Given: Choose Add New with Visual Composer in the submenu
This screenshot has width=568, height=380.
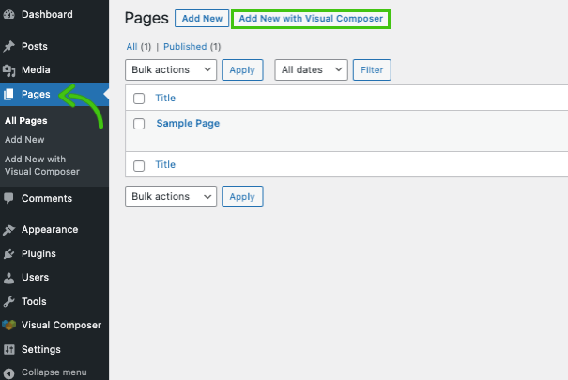Looking at the screenshot, I should [x=42, y=165].
